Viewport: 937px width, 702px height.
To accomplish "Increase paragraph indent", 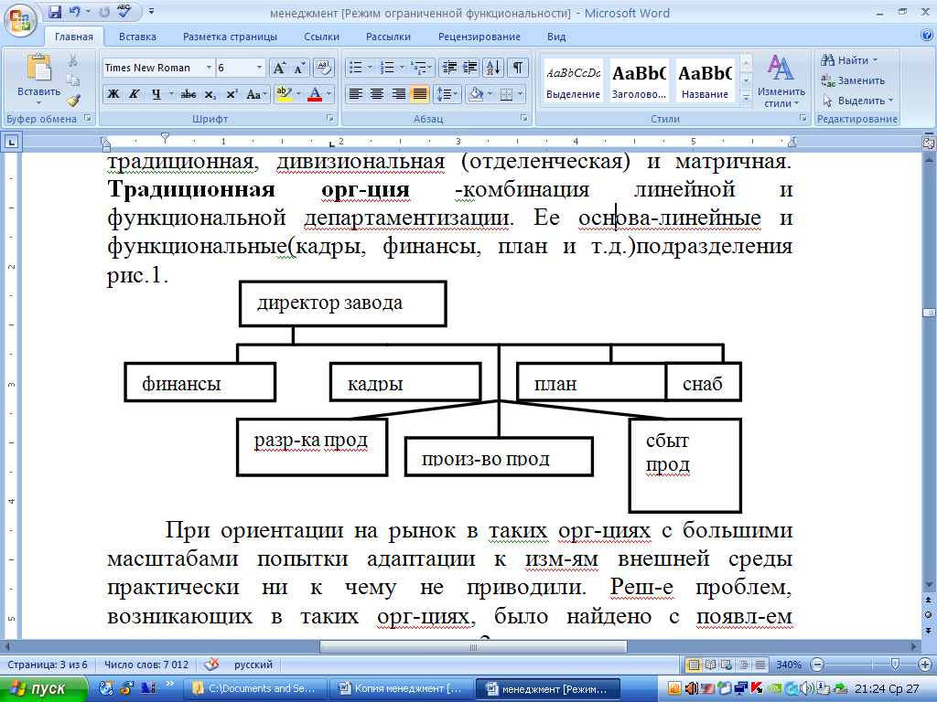I will click(470, 68).
